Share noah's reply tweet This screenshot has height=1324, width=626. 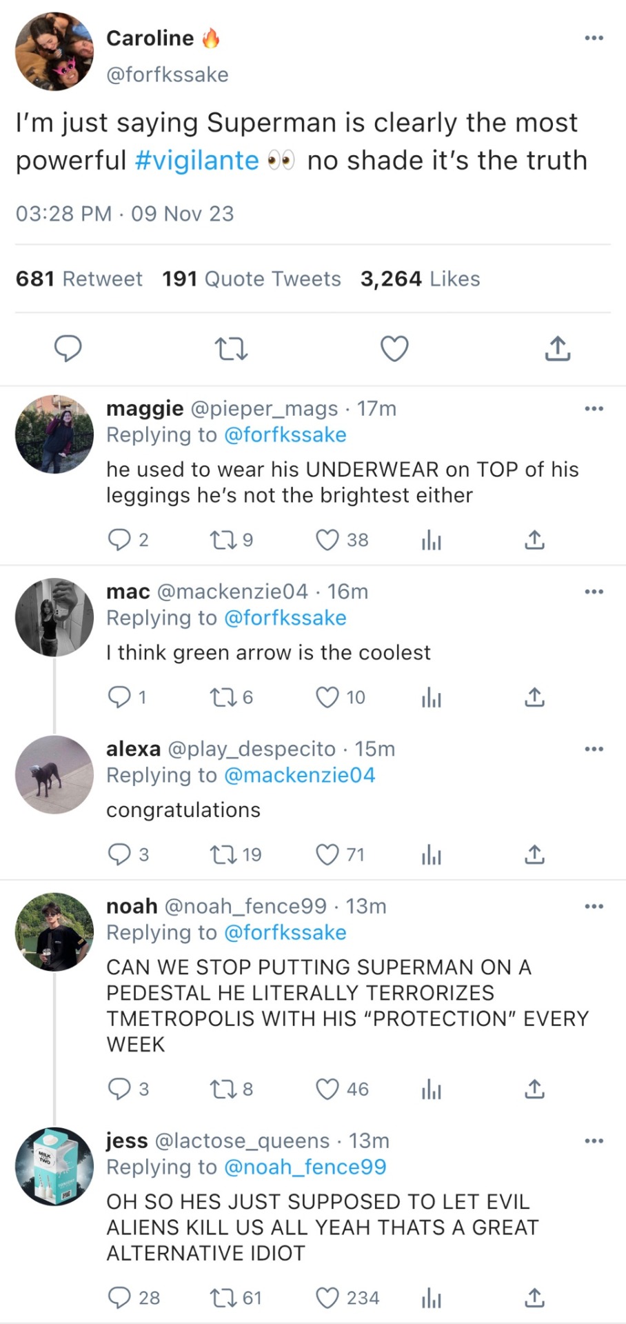click(534, 1090)
